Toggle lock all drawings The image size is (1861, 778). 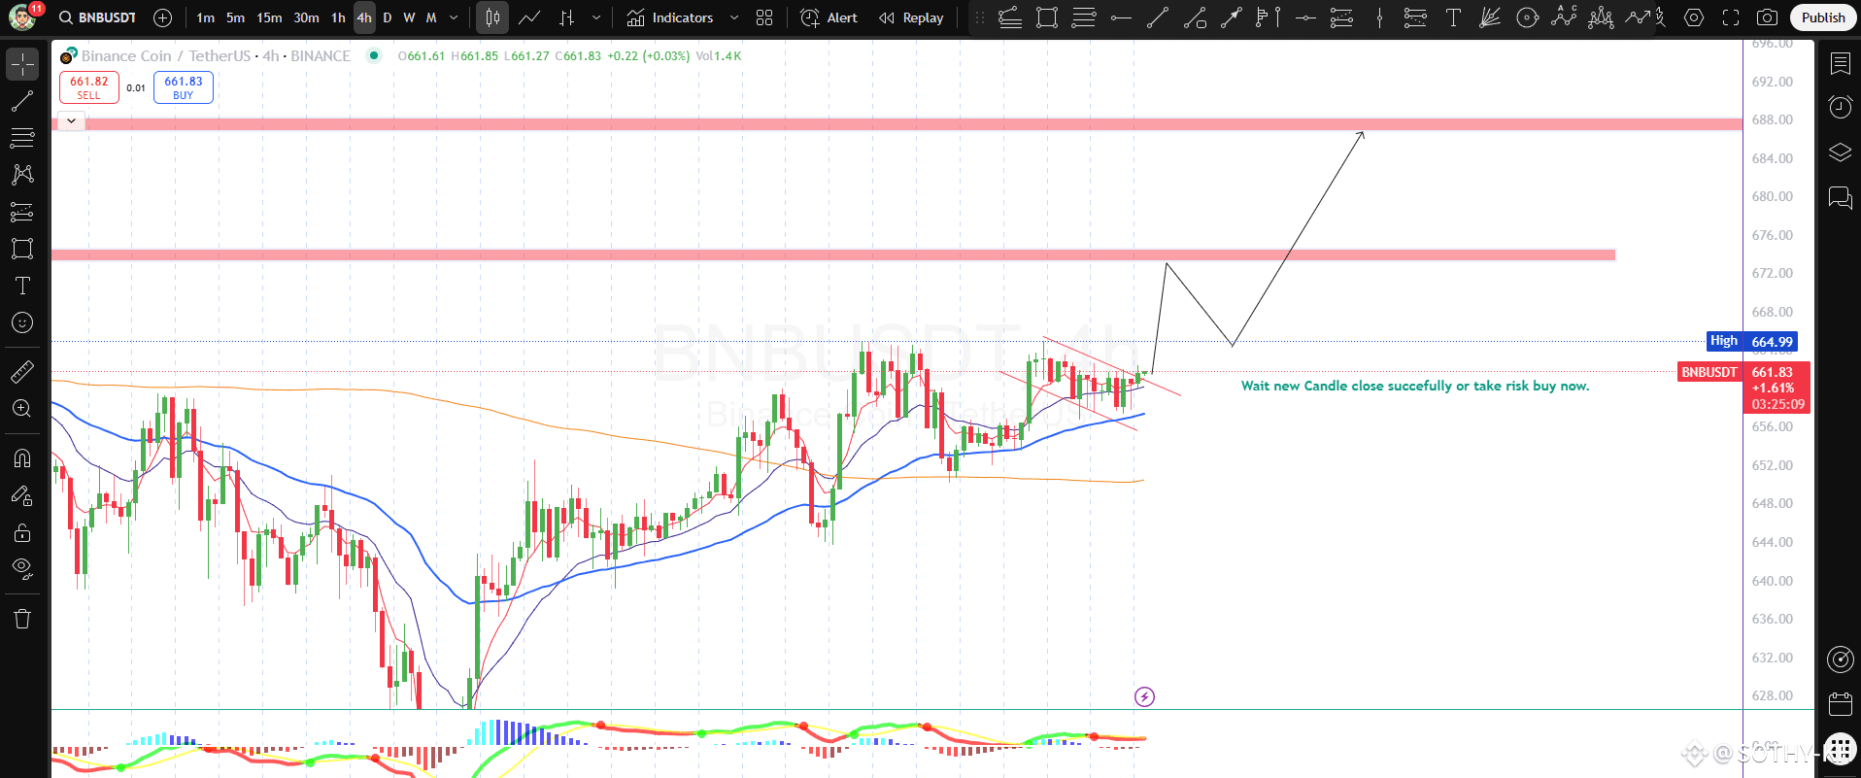pyautogui.click(x=22, y=532)
